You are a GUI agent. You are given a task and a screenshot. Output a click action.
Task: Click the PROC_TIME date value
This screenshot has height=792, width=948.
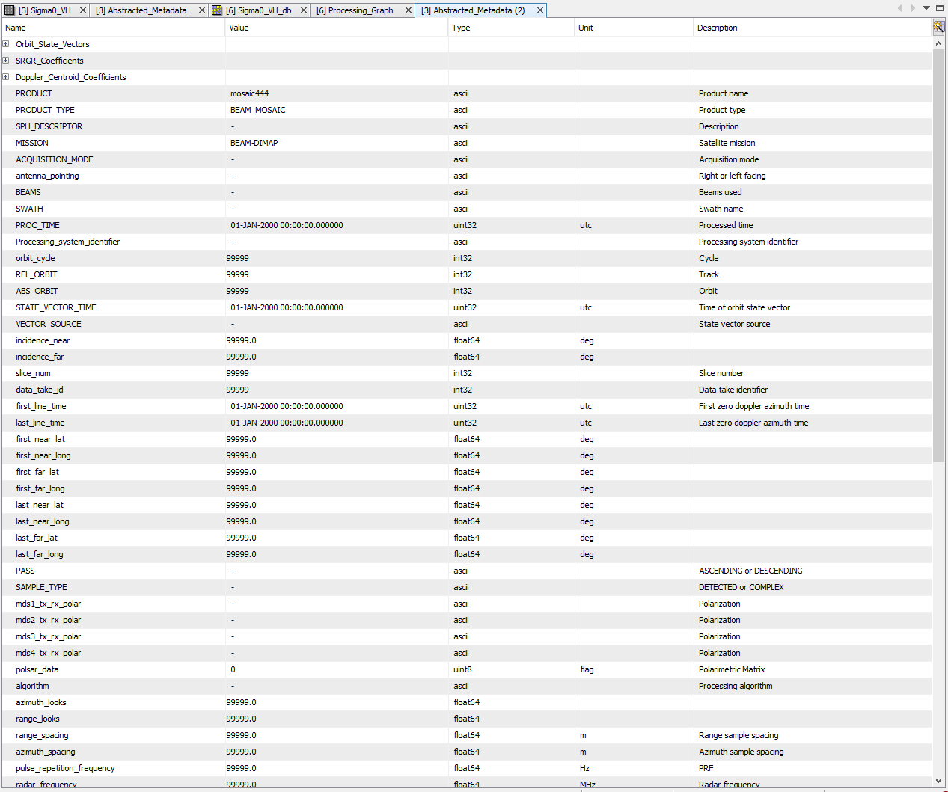(287, 225)
